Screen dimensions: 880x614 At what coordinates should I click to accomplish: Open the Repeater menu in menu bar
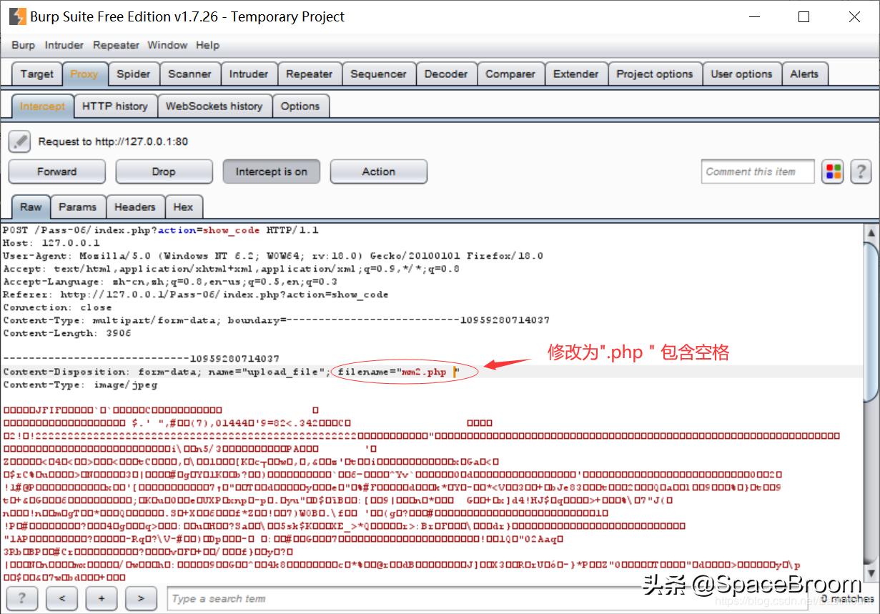tap(116, 45)
